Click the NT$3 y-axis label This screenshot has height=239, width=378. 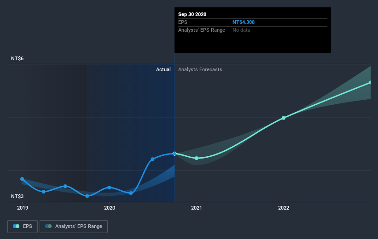[x=17, y=196]
